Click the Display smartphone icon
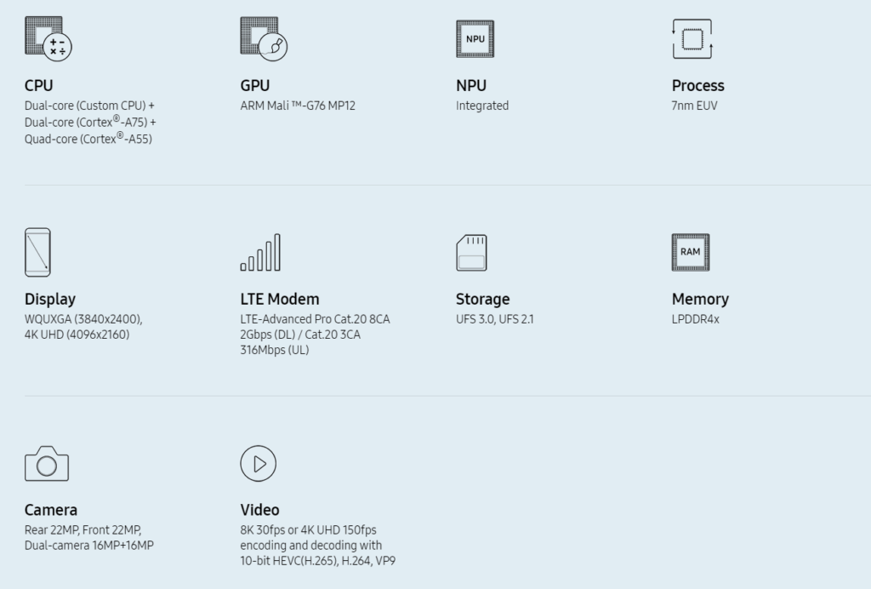 tap(37, 252)
